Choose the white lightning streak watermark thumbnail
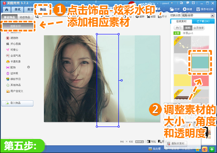 pyautogui.click(x=180, y=62)
